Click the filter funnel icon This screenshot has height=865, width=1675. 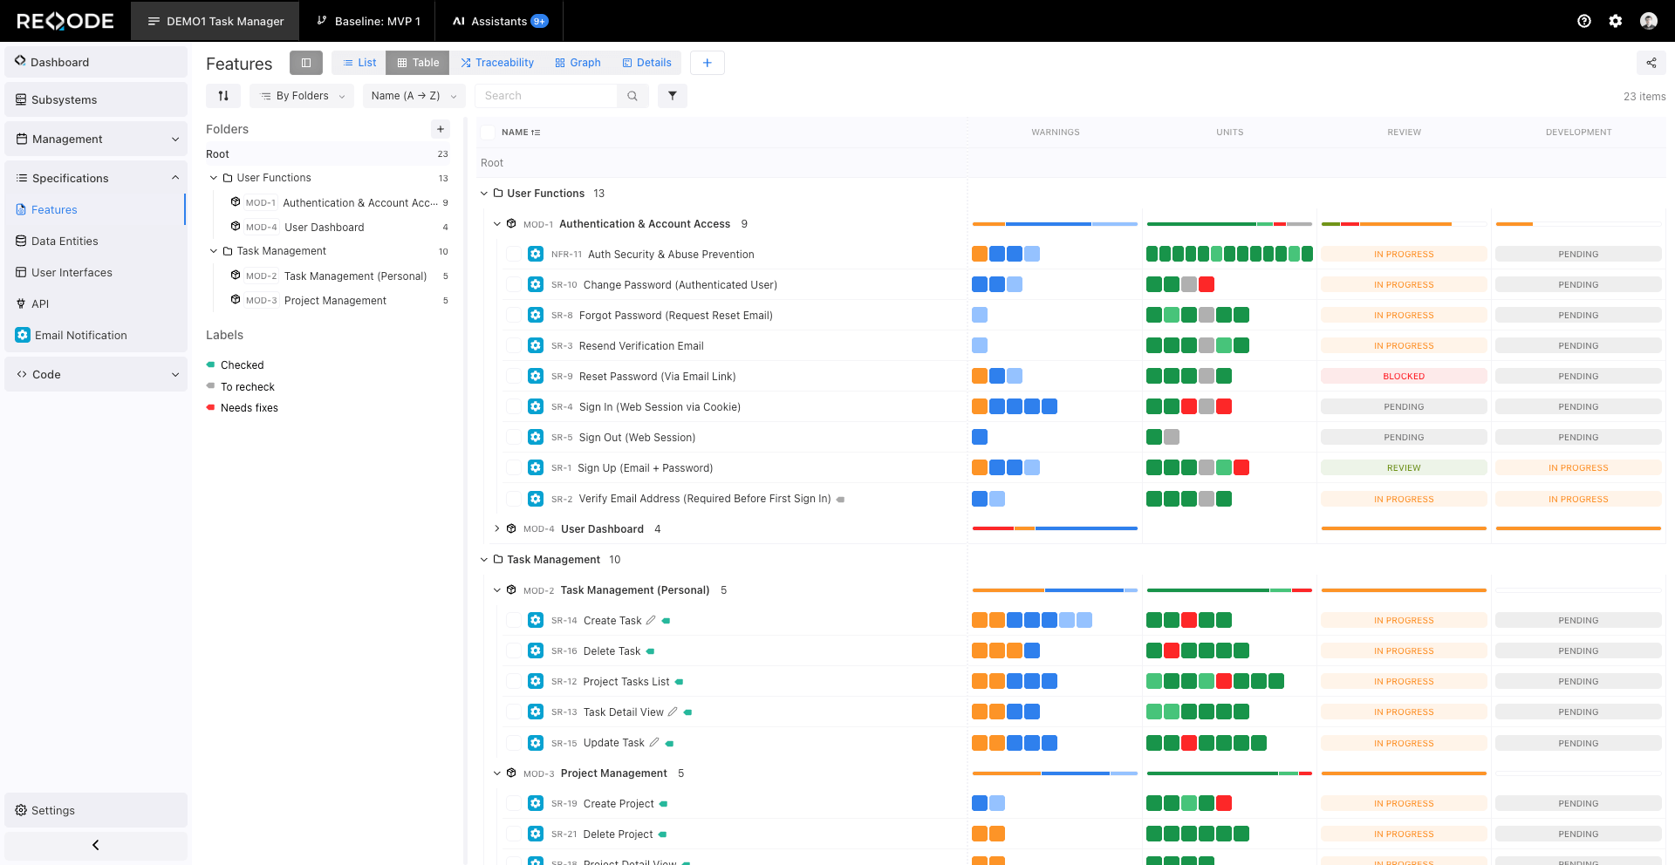pyautogui.click(x=672, y=96)
